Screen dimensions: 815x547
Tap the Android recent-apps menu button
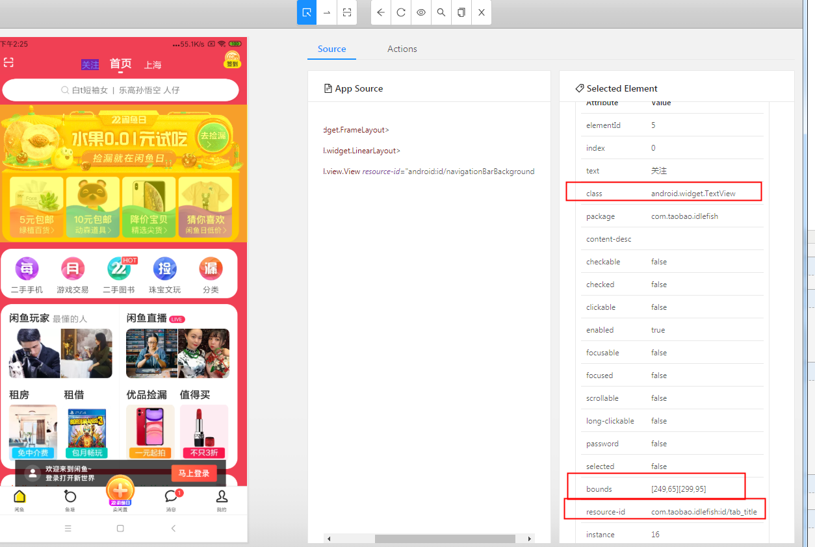[68, 529]
